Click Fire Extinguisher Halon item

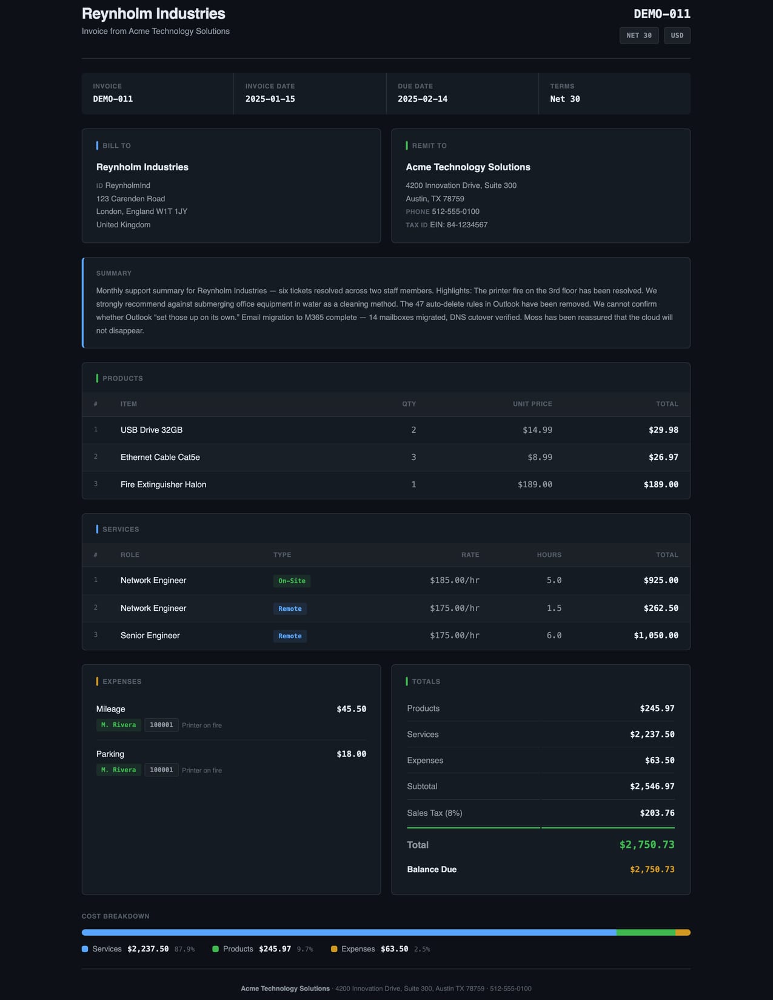163,484
